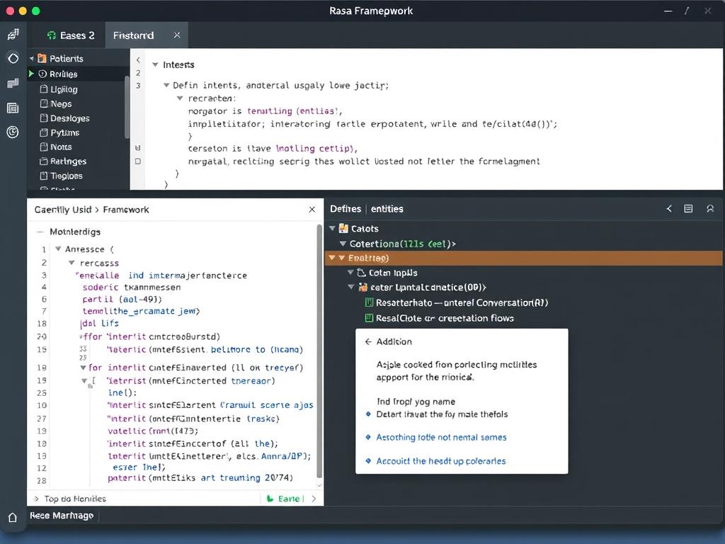Click the Cotan Inplis item icon

[362, 273]
